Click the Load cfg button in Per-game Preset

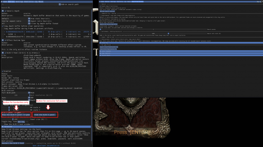pyautogui.click(x=108, y=49)
